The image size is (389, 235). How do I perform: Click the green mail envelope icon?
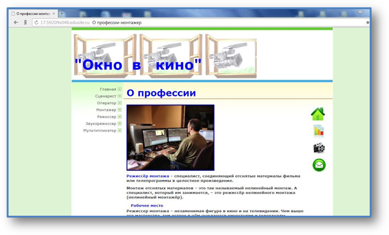coord(319,165)
